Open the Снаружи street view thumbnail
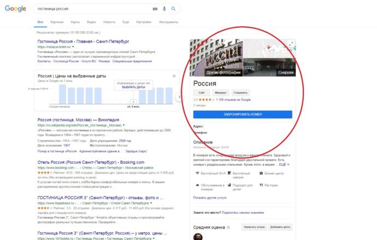377x240 pixels. coord(269,67)
